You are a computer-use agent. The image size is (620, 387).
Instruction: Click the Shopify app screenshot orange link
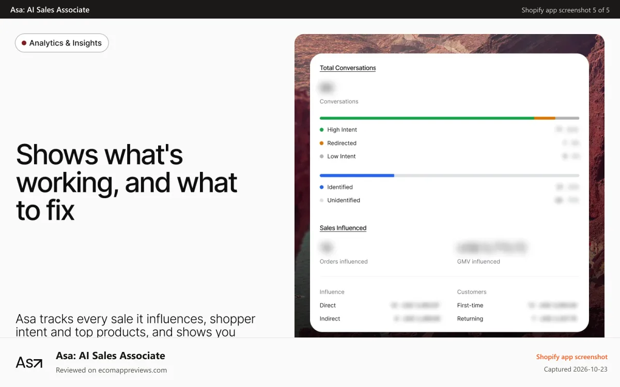click(572, 357)
